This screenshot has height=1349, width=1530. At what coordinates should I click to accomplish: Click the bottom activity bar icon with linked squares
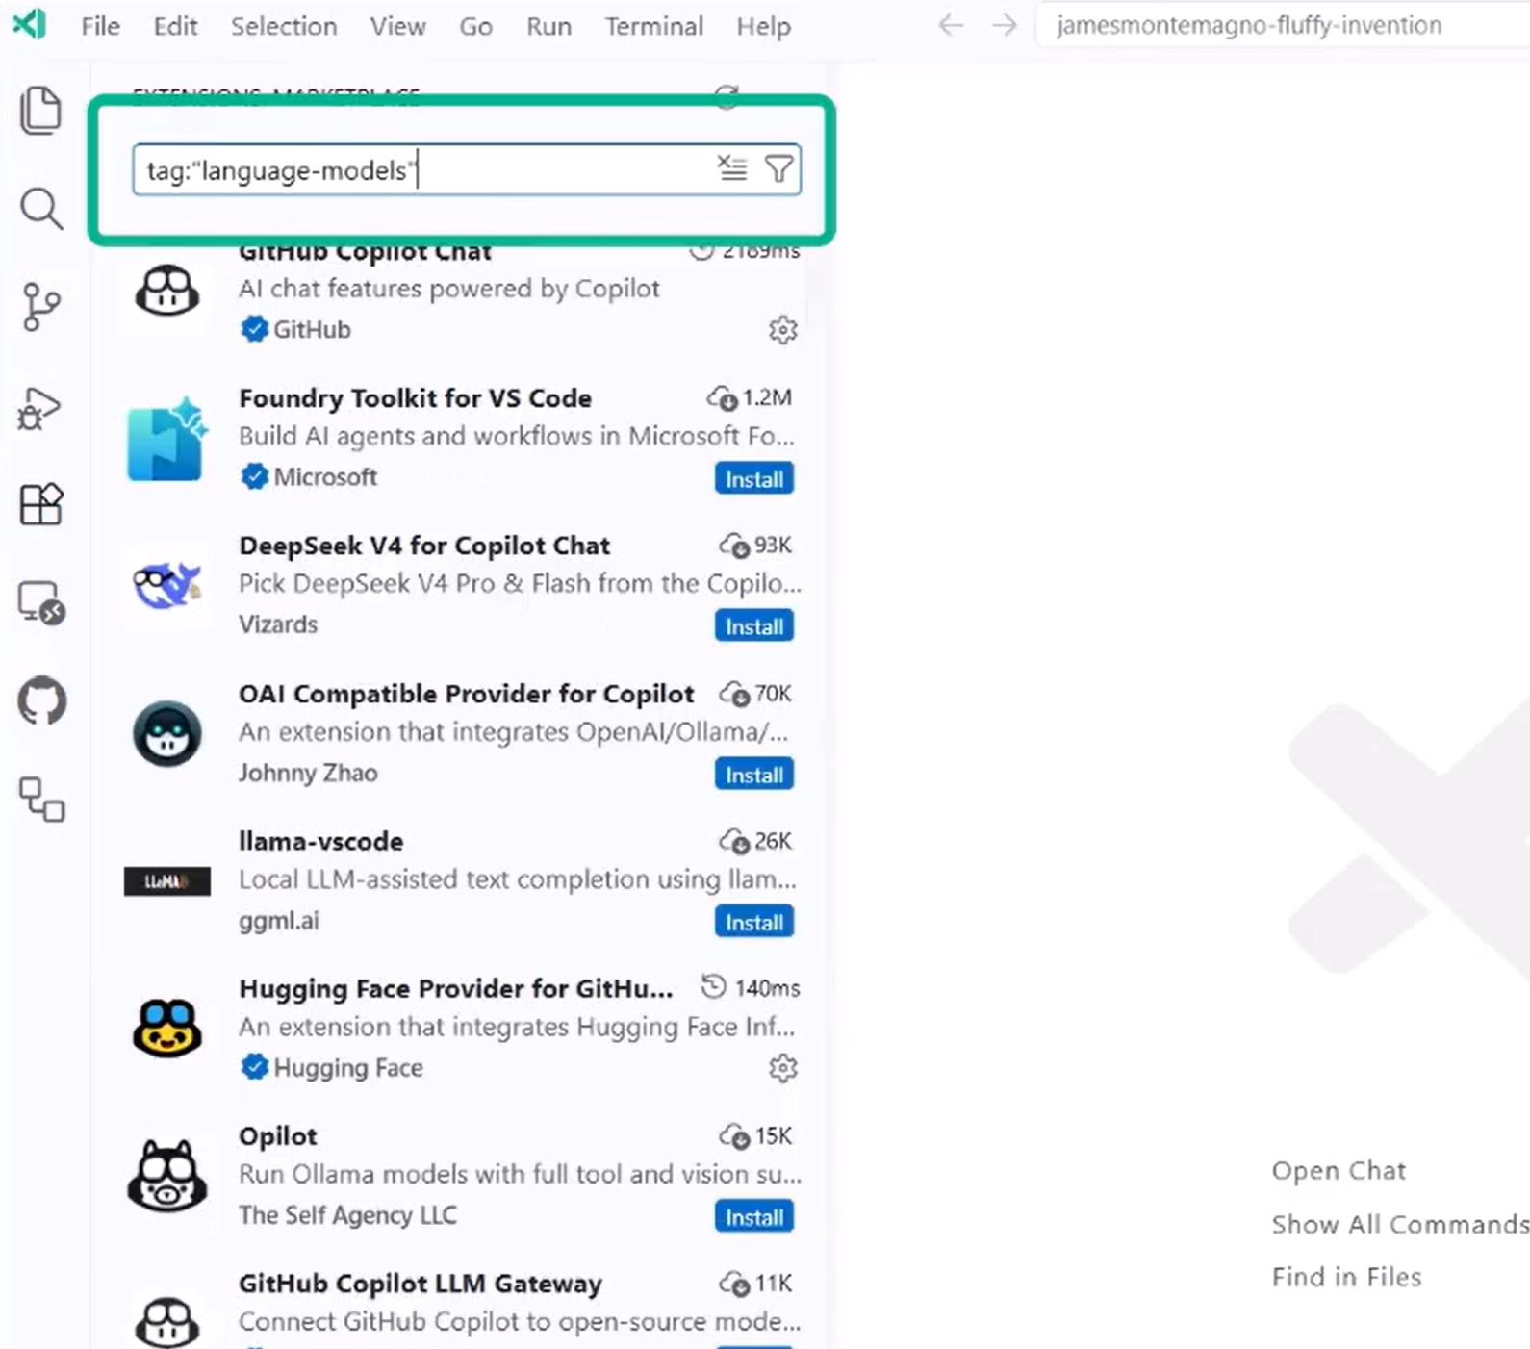41,800
